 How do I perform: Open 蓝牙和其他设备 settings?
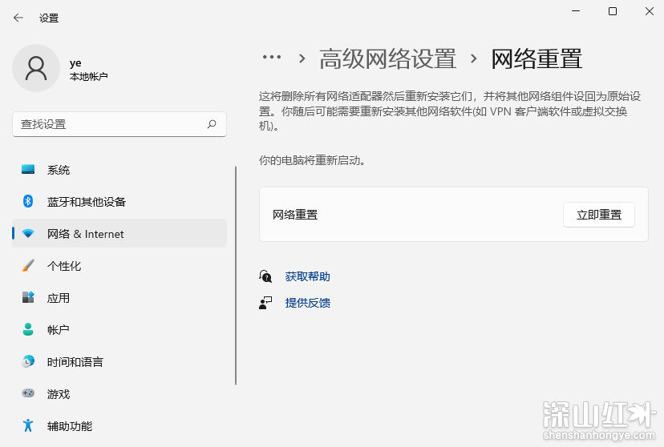tap(119, 202)
